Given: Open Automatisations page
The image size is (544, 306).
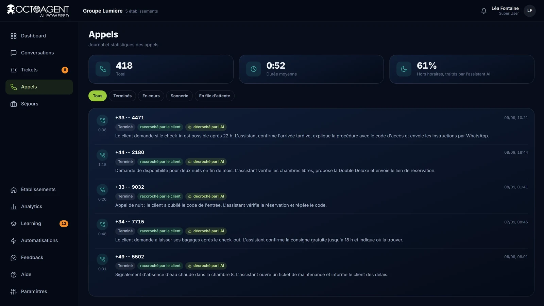Looking at the screenshot, I should pos(39,241).
